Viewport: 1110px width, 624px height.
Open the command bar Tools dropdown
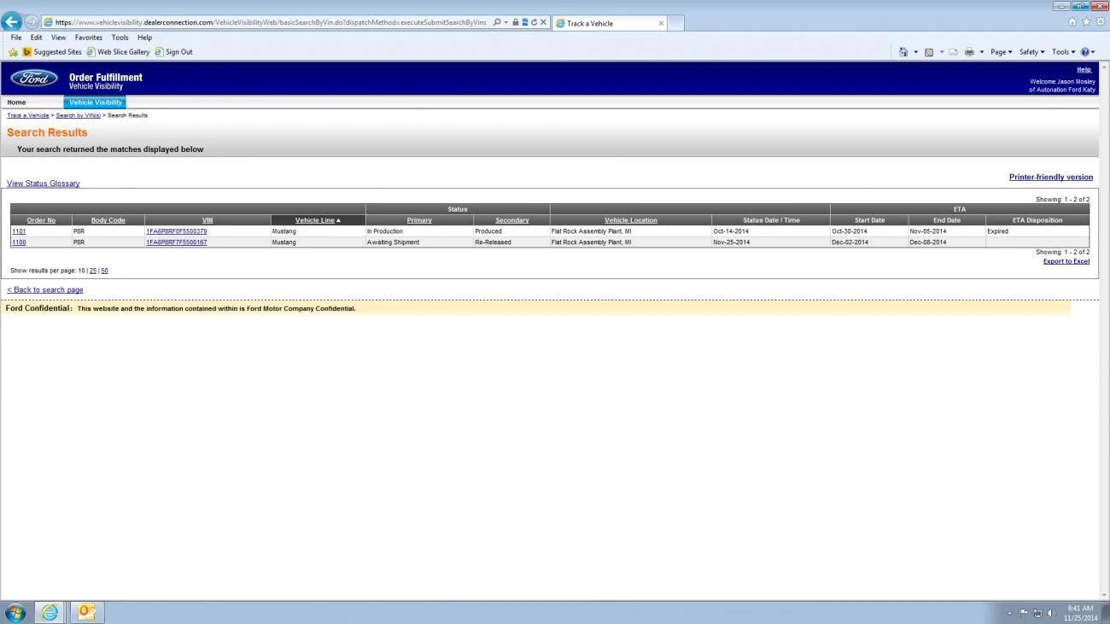(x=1063, y=52)
